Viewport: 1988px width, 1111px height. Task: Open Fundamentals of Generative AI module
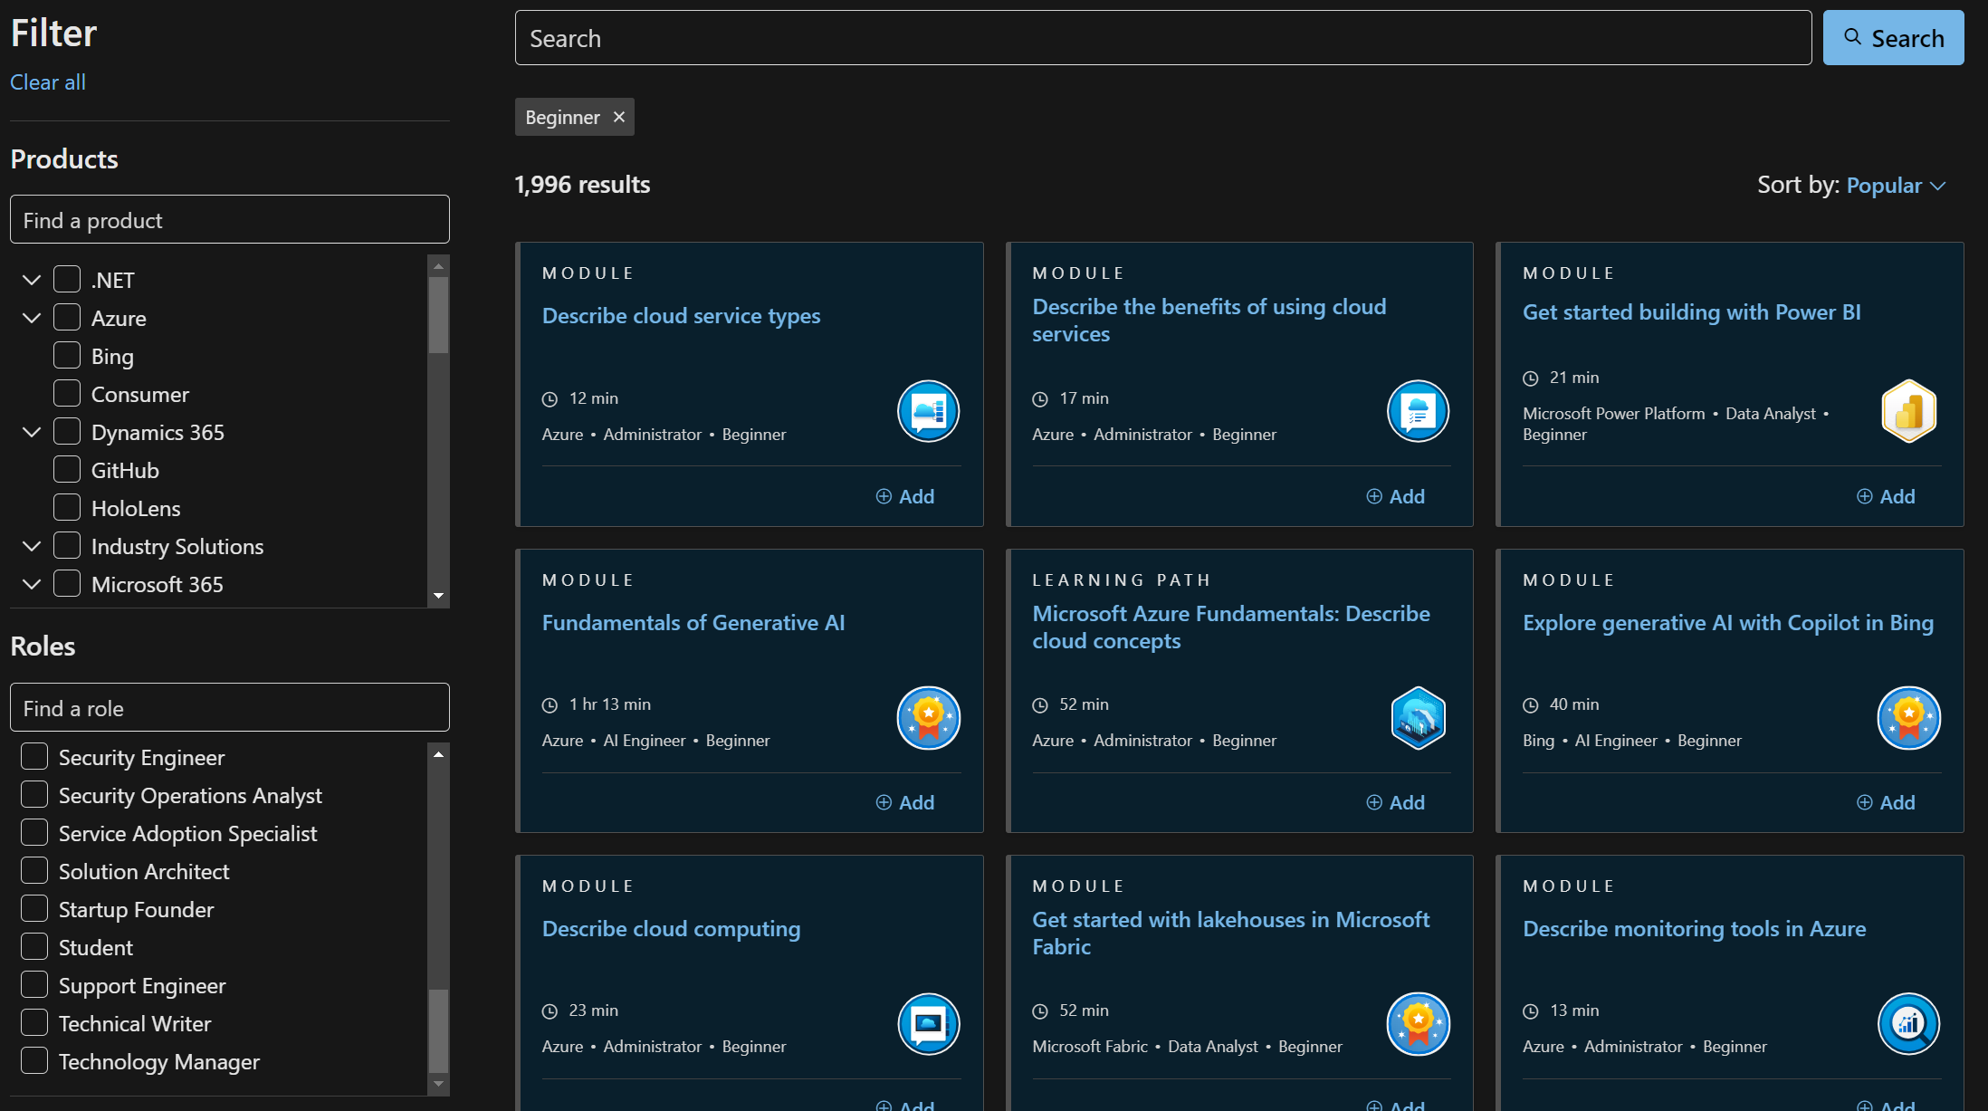693,622
